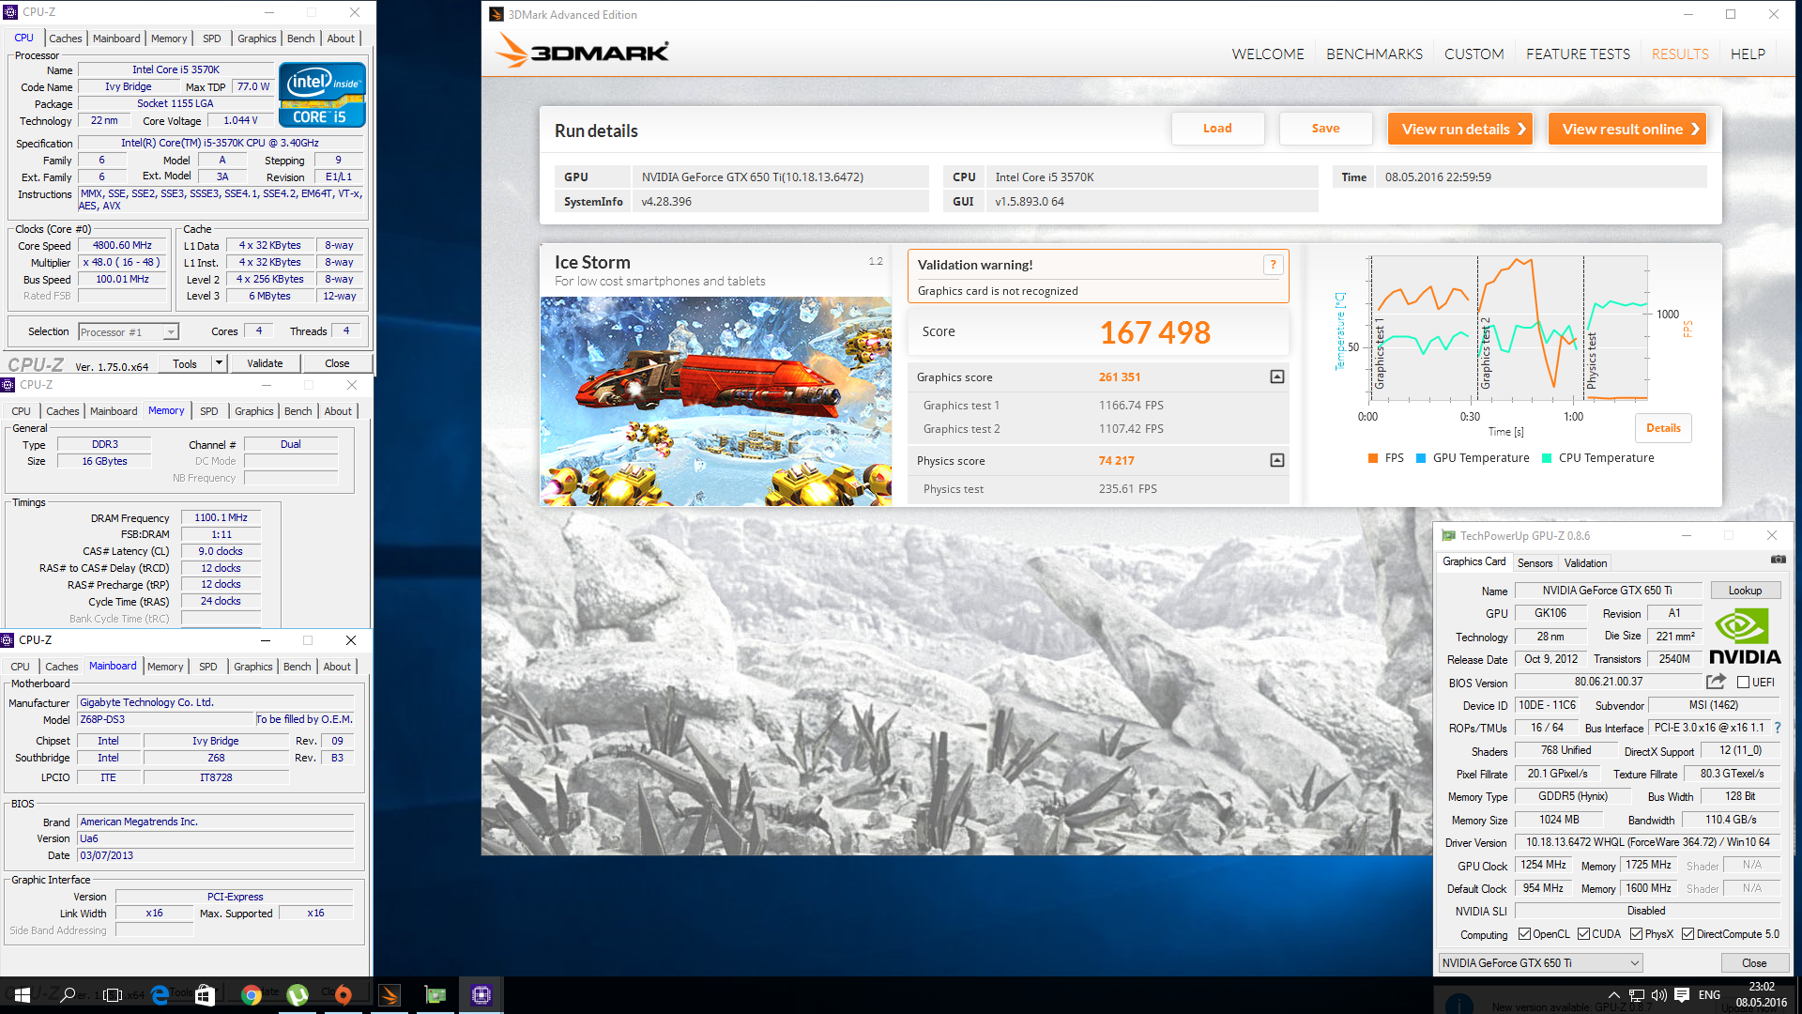1802x1014 pixels.
Task: Click the blue GPU Temperature legend swatch
Action: coord(1421,458)
